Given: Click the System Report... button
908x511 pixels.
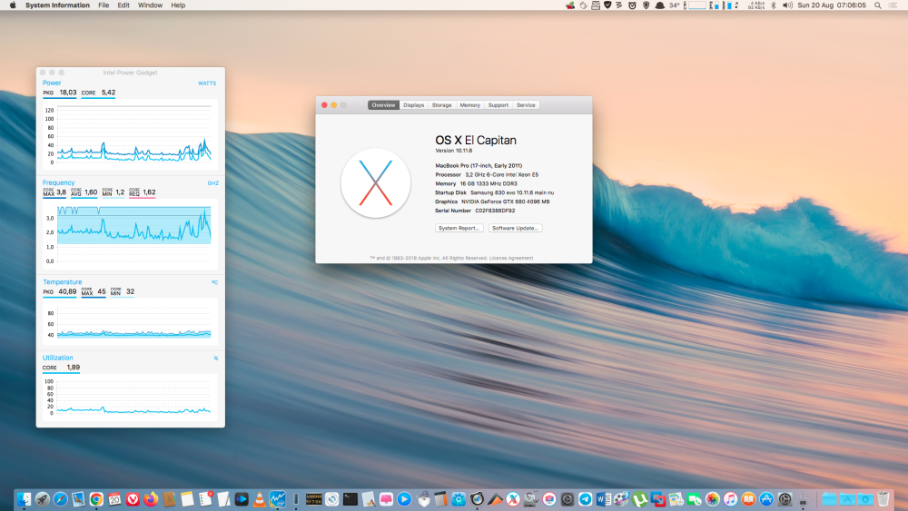Looking at the screenshot, I should pyautogui.click(x=459, y=228).
